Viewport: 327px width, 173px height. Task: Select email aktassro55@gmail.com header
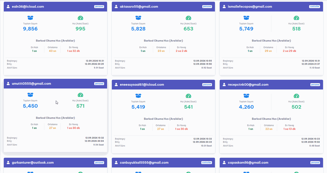tap(139, 7)
